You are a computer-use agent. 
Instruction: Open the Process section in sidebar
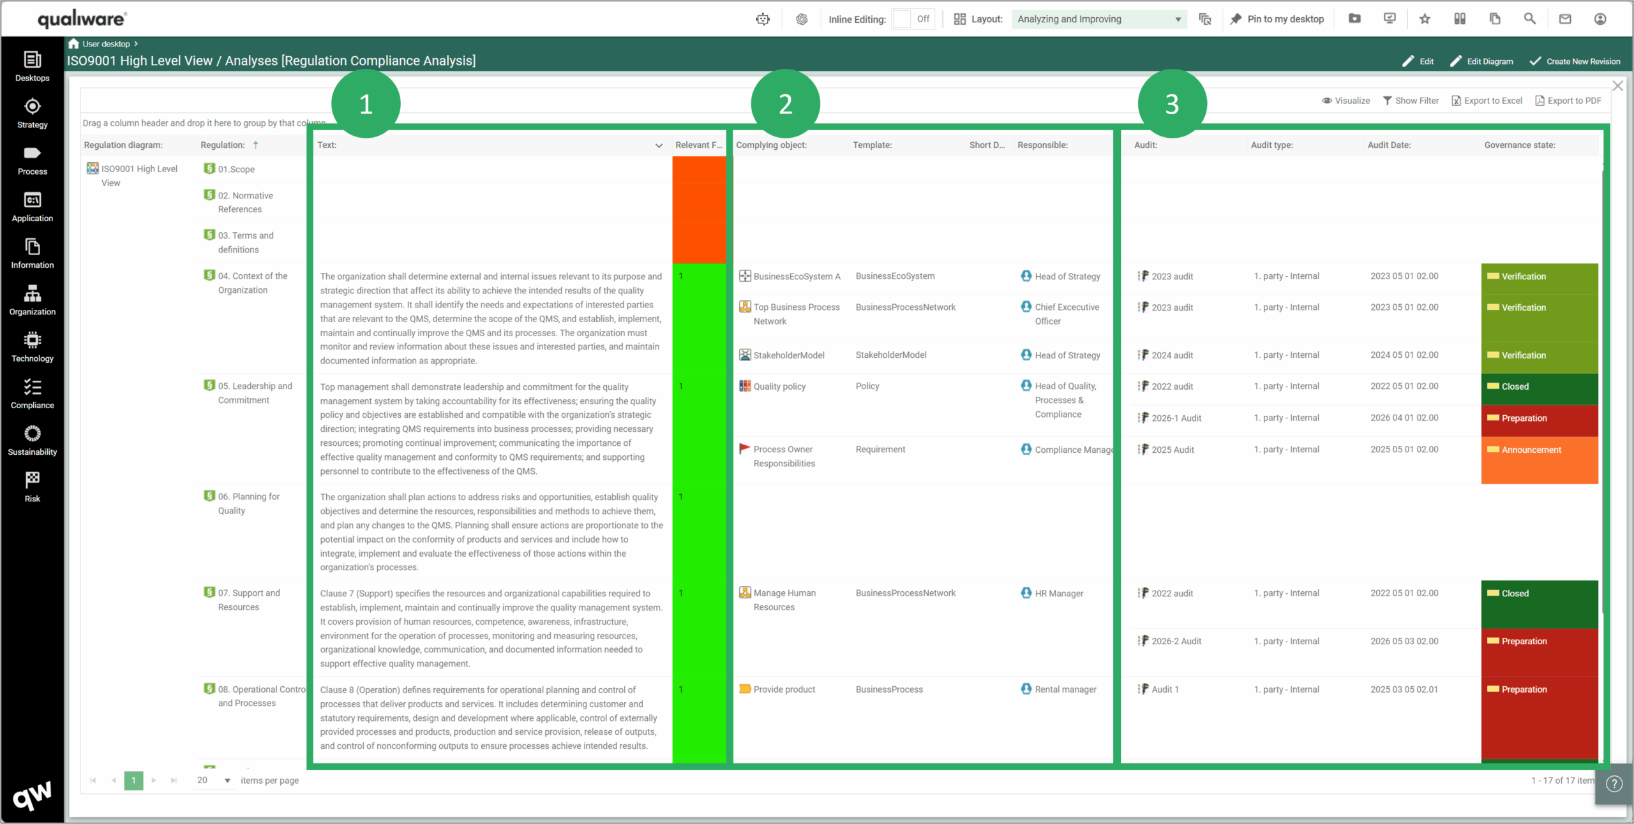click(x=32, y=160)
